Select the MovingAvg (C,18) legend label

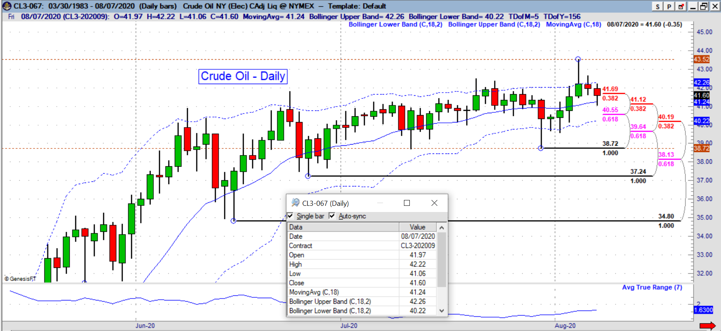tap(574, 24)
